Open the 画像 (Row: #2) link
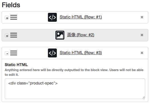The height and width of the screenshot is (104, 151). [x=81, y=35]
